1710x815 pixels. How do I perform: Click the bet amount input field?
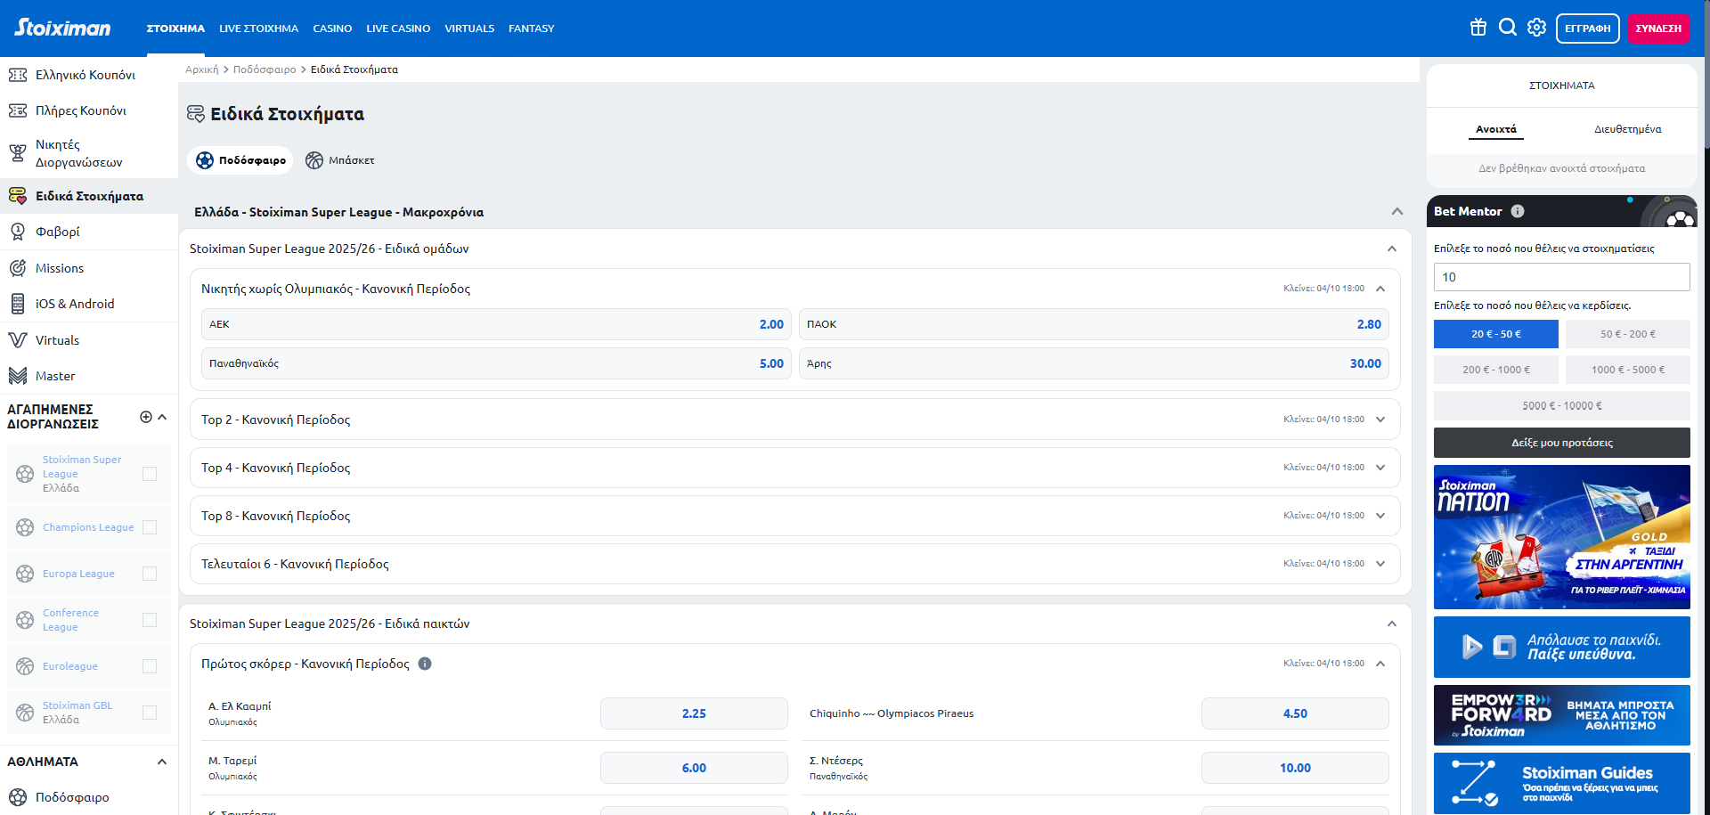point(1561,277)
